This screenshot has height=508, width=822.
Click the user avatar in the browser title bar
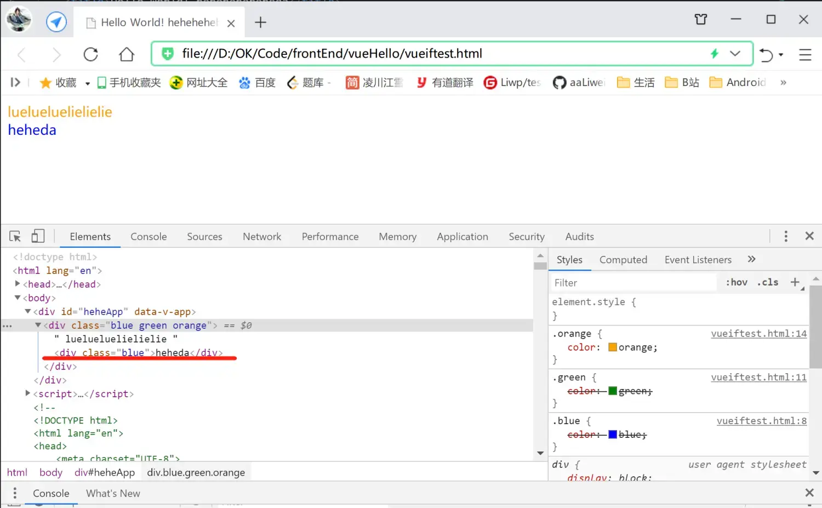click(x=19, y=20)
